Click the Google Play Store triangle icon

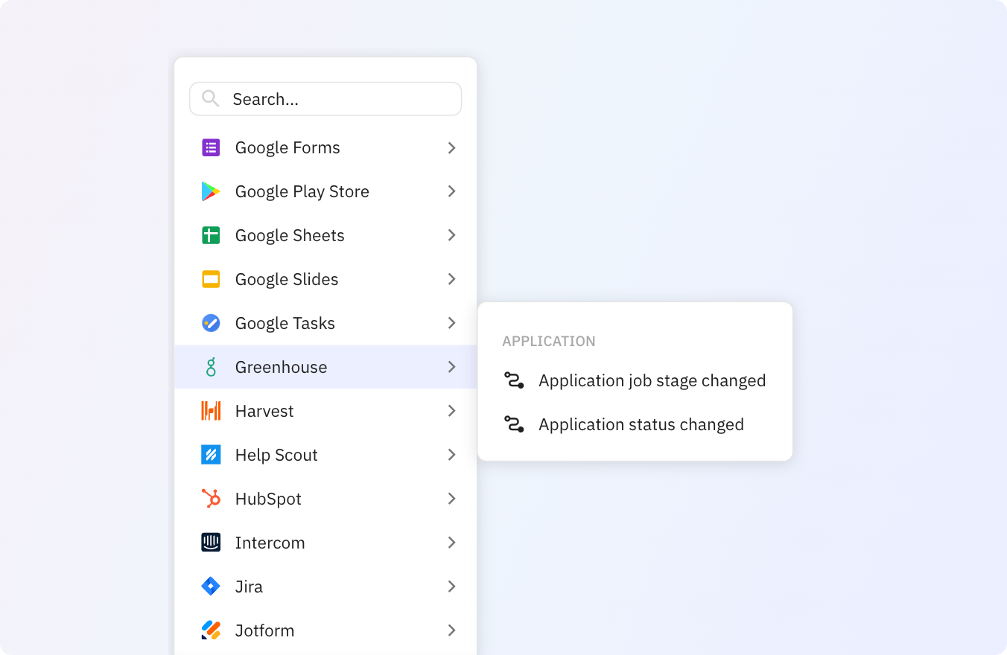[x=211, y=191]
